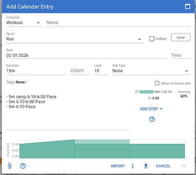Viewport: 196px width, 175px height.
Task: Click the paperclip attachment icon
Action: [9, 166]
